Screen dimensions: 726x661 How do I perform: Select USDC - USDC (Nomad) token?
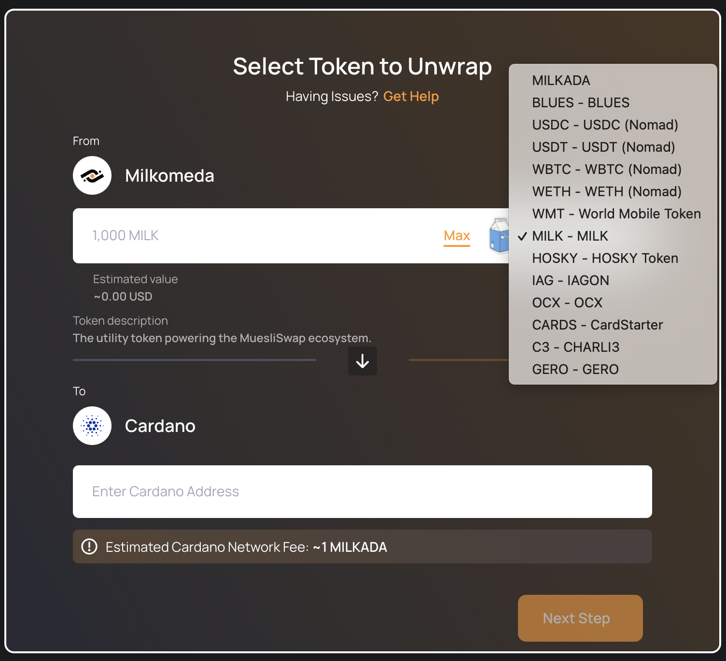point(605,125)
